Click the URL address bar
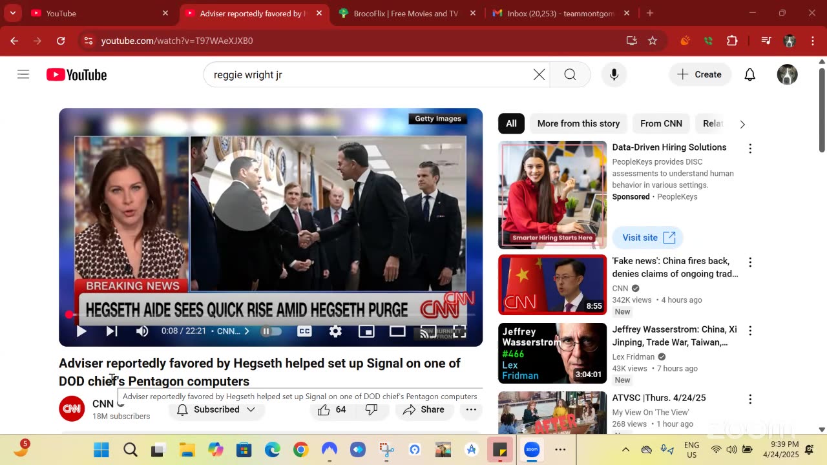Viewport: 827px width, 465px height. 362,41
